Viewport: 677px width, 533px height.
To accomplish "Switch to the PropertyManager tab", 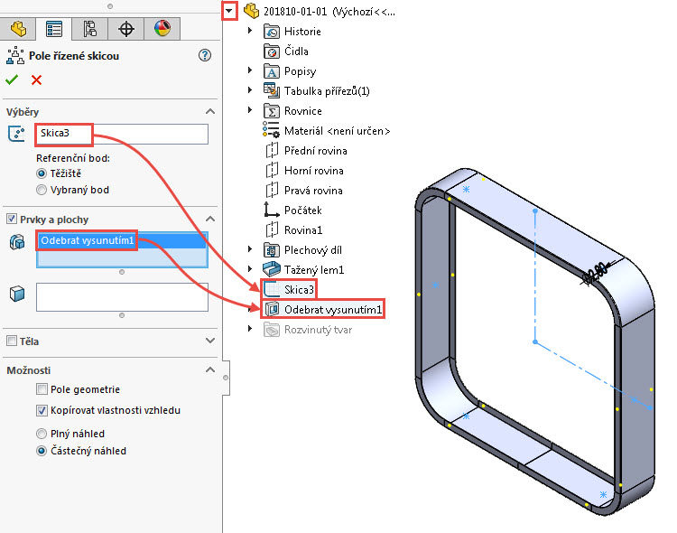I will point(54,29).
